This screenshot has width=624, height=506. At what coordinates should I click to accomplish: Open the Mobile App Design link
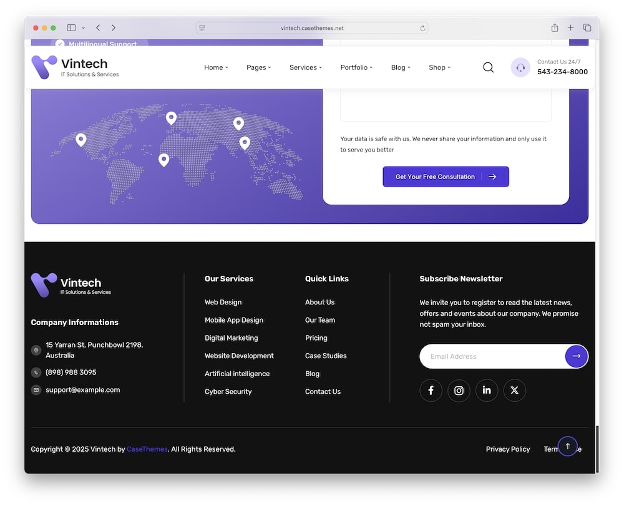tap(234, 320)
